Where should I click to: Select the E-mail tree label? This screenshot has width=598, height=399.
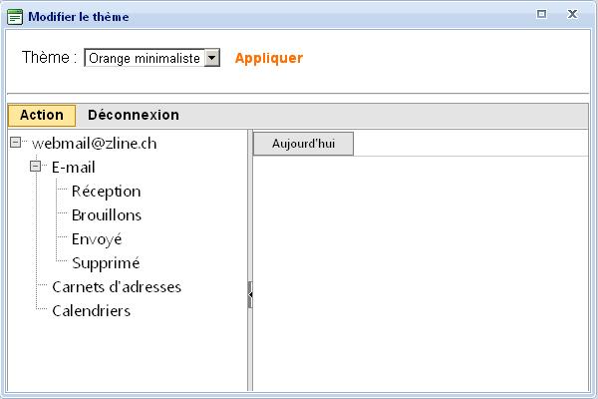[73, 168]
